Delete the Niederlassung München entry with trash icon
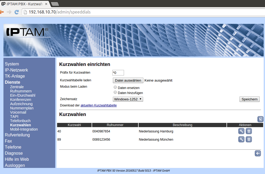265x174 pixels. point(249,139)
